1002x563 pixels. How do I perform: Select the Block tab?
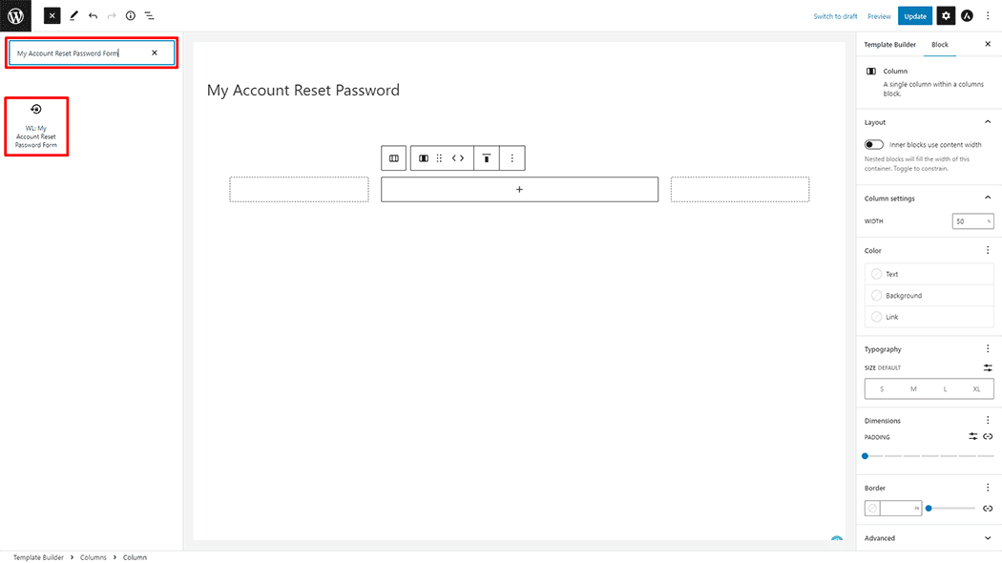coord(939,45)
